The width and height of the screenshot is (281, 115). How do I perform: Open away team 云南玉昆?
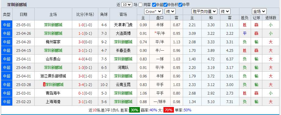click(123, 84)
